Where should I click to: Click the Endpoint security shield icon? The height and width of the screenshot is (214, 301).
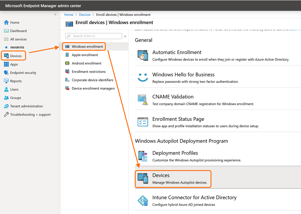point(6,73)
